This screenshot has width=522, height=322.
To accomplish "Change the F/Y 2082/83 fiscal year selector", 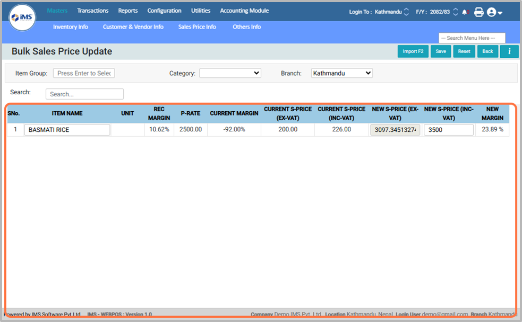I will (436, 12).
